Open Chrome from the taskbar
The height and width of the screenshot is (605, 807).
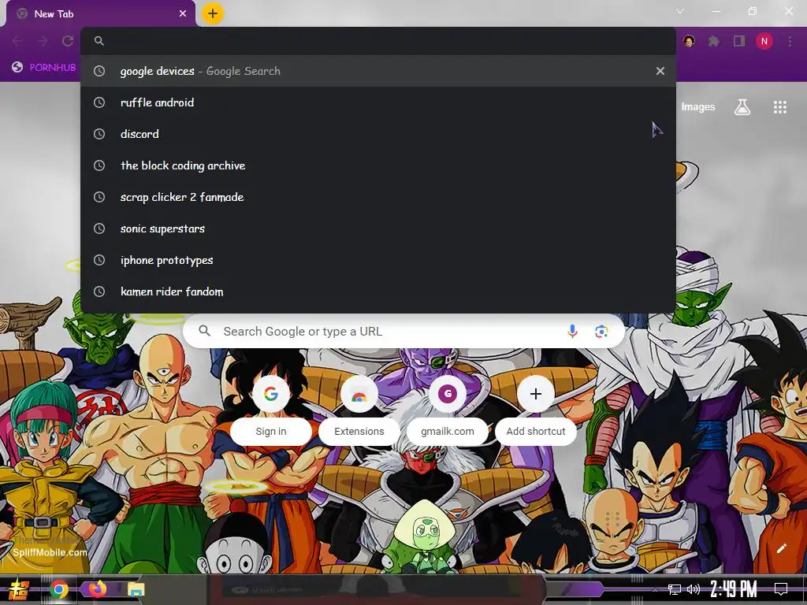[58, 589]
